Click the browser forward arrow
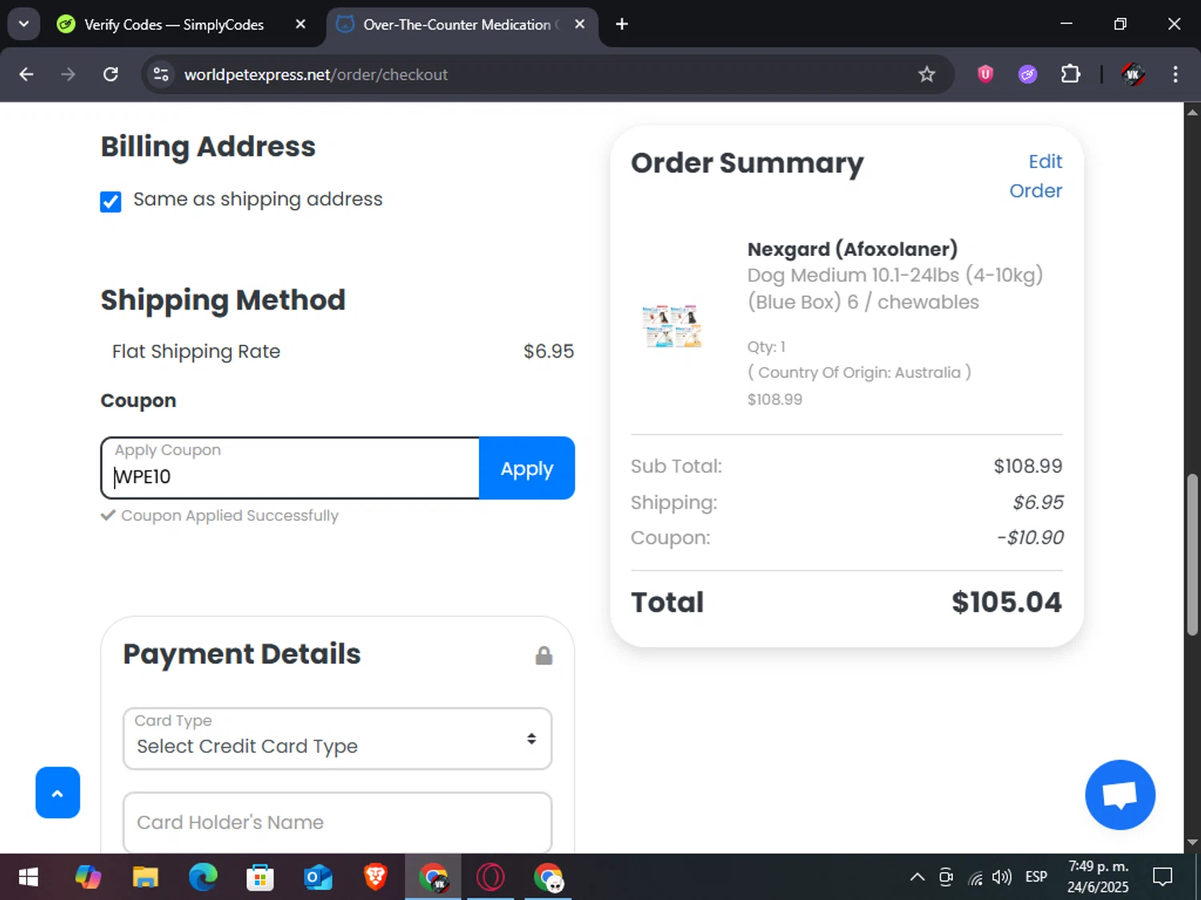Image resolution: width=1201 pixels, height=900 pixels. [68, 74]
